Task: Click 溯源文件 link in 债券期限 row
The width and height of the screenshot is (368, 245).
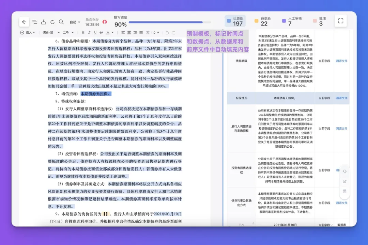Action: click(341, 61)
